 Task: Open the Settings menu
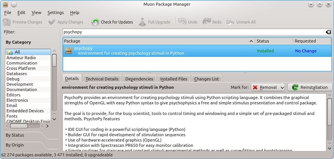click(x=56, y=13)
